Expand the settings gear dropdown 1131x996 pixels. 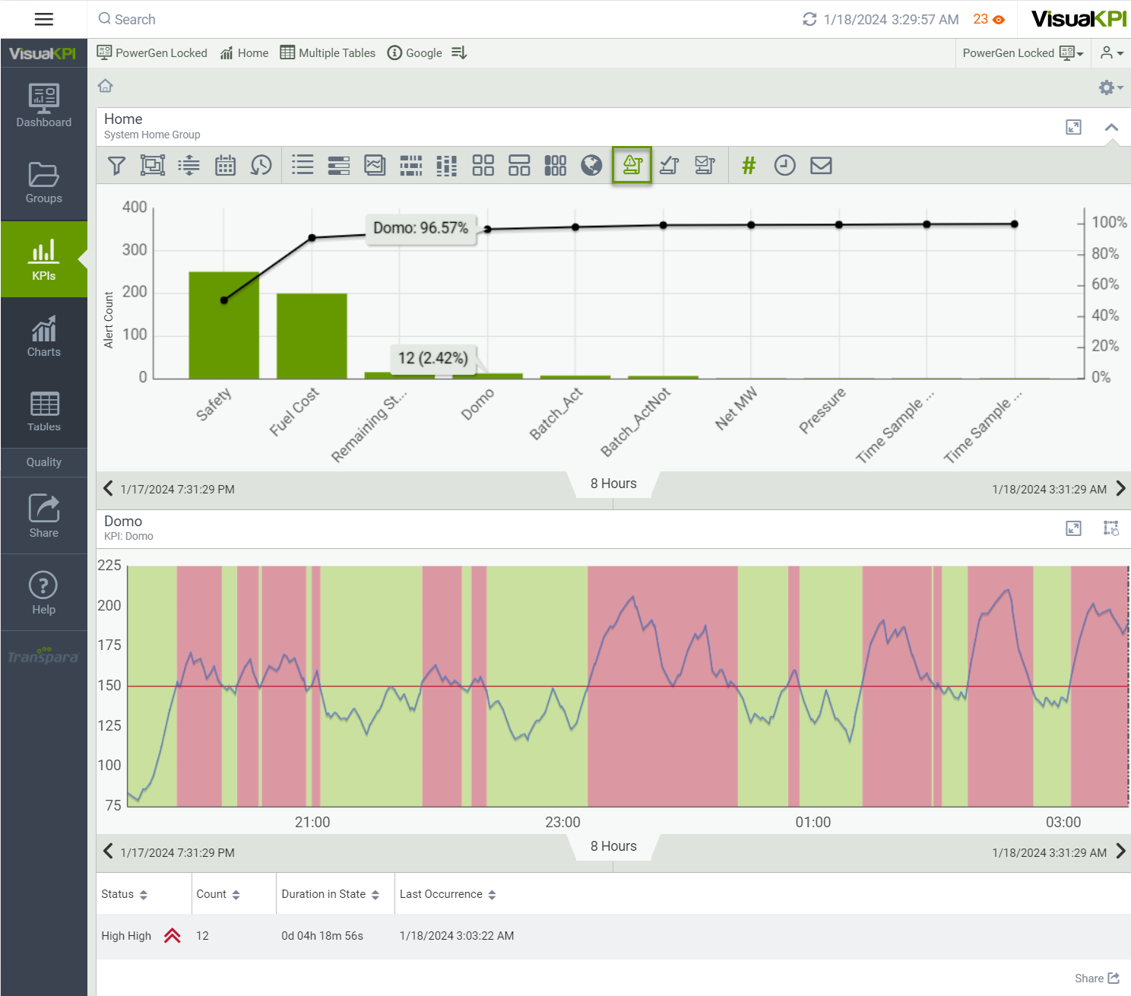click(x=1110, y=87)
